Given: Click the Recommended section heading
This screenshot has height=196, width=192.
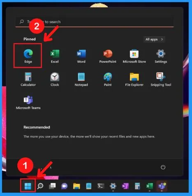Looking at the screenshot, I should pyautogui.click(x=37, y=127).
